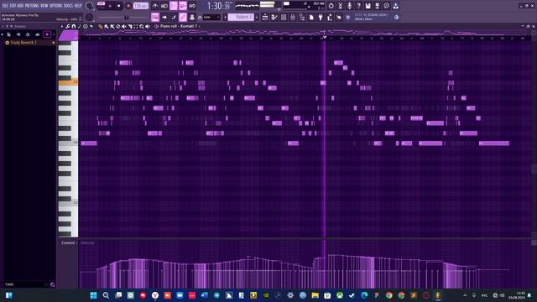Open the FILE menu
The width and height of the screenshot is (537, 302).
5,6
